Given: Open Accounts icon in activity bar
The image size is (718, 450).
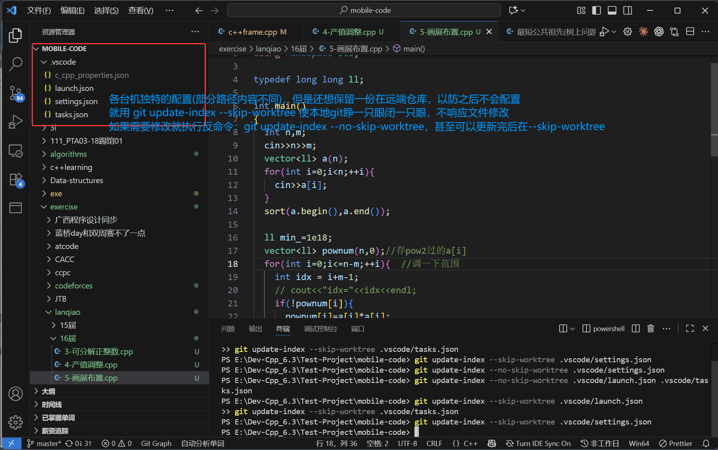Looking at the screenshot, I should click(x=16, y=394).
